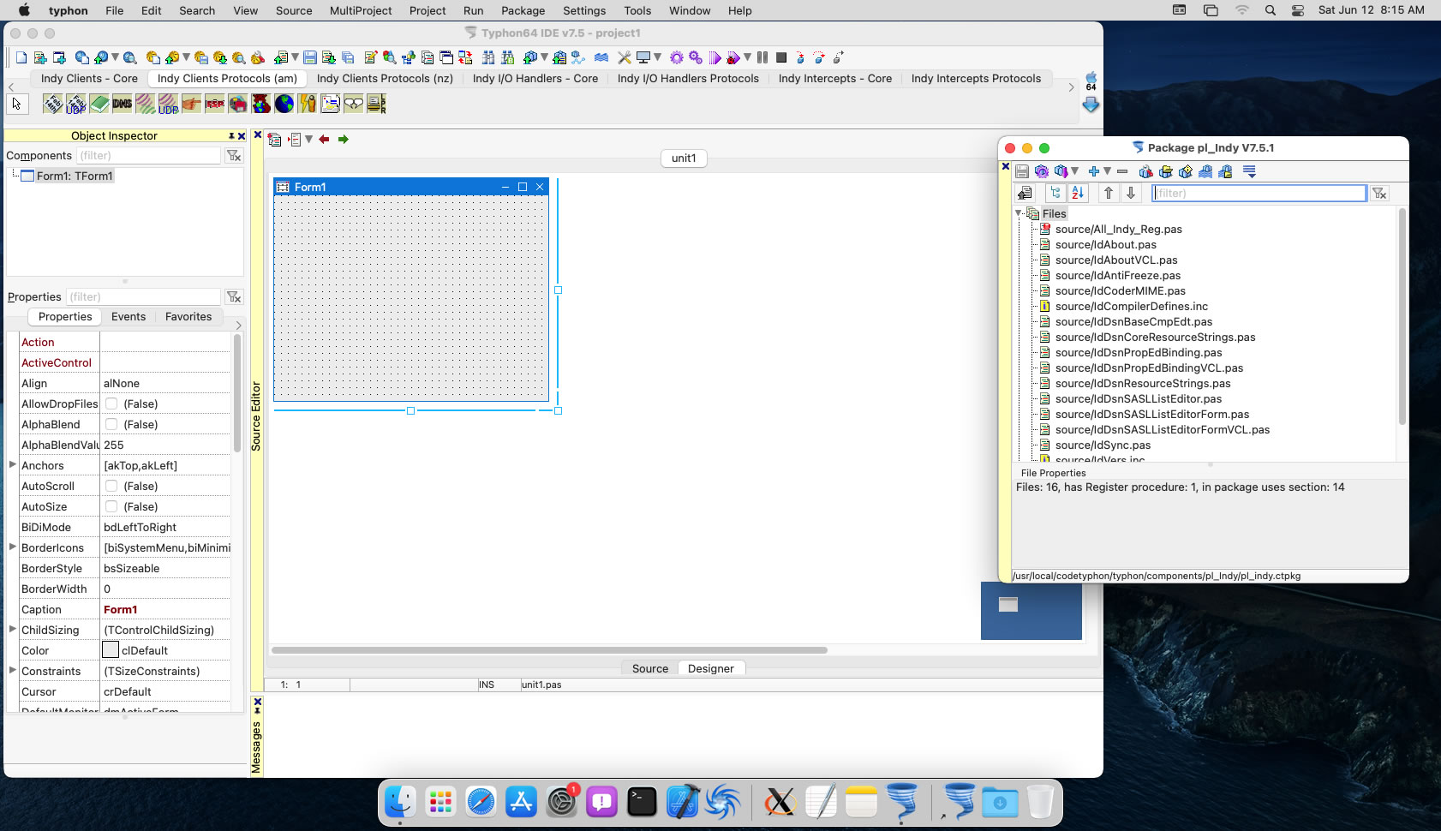Switch to Indy Clients - Core tab
The height and width of the screenshot is (831, 1441).
(x=89, y=78)
